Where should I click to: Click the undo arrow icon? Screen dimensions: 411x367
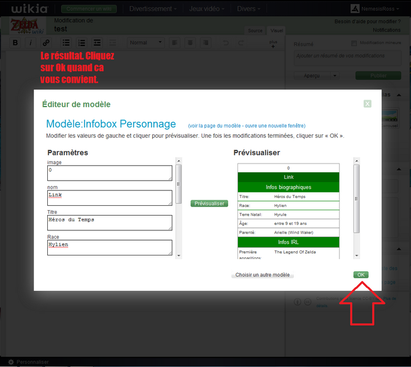point(225,43)
